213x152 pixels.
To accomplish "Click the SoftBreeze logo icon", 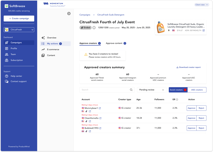I will [7, 6].
